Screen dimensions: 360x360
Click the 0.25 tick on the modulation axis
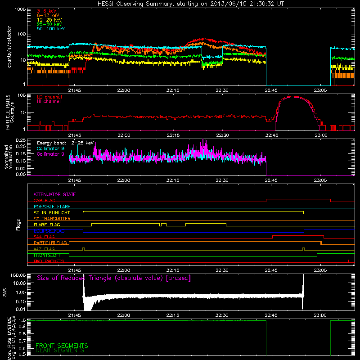21,140
